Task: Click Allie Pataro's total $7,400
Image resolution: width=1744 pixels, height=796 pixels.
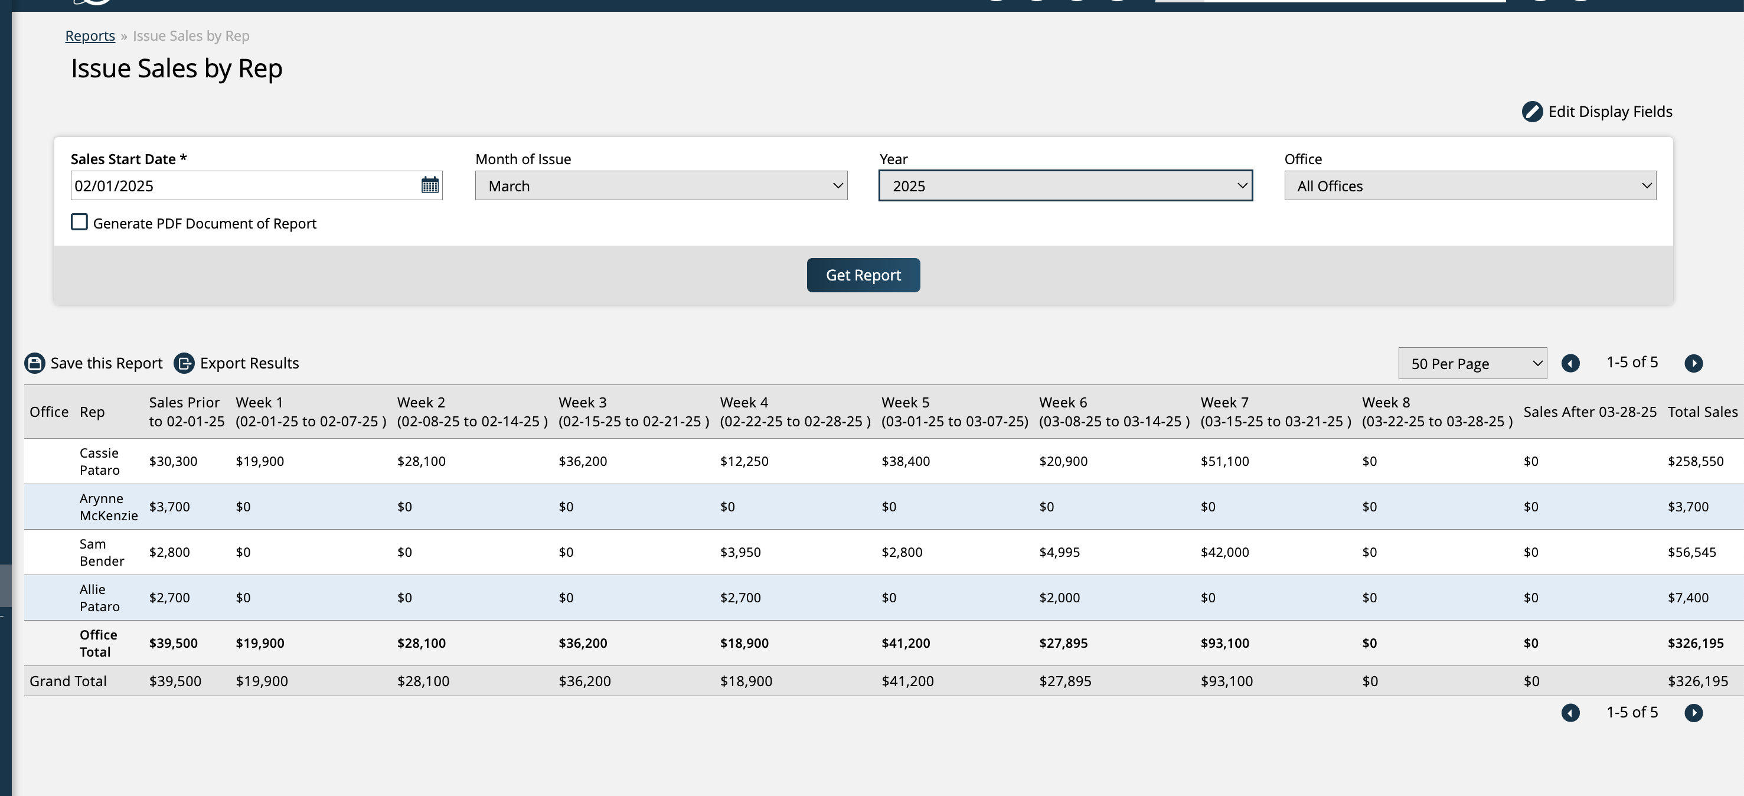Action: pos(1688,597)
